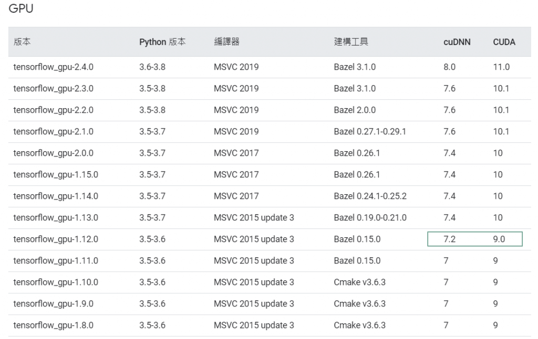Click Bazel 3.1.0 in the 2.3.0 row
The height and width of the screenshot is (339, 538).
355,89
